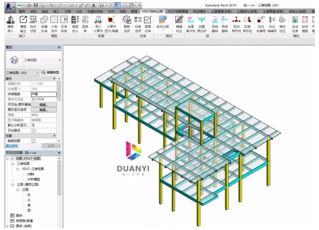Click 创建原位标 in-place annotation icon
Viewport: 319px width, 230px height.
click(x=202, y=20)
